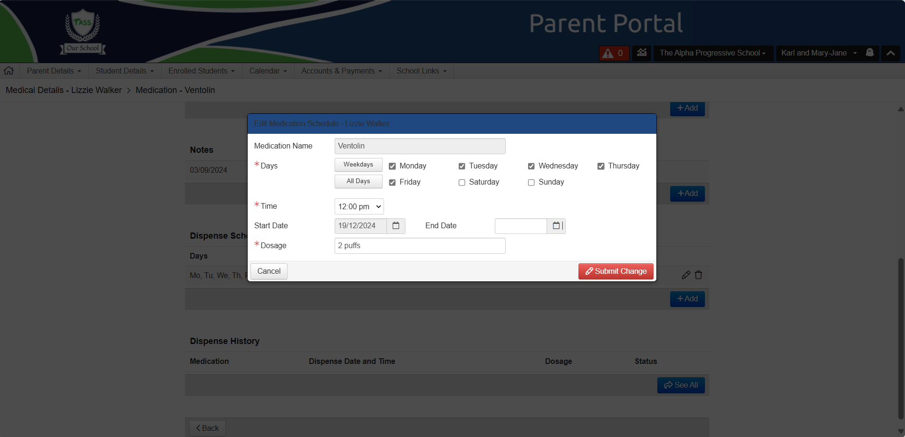Screen dimensions: 905x437
Task: Open the alert warning notifications icon
Action: [614, 53]
